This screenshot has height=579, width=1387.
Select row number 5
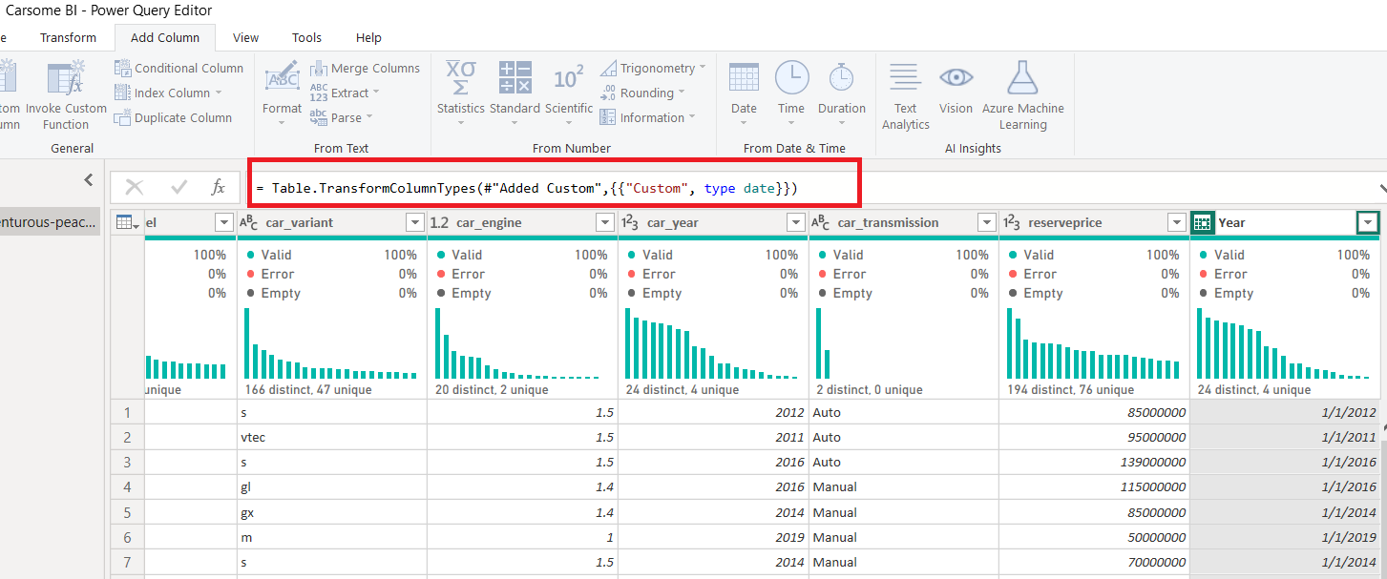tap(126, 512)
